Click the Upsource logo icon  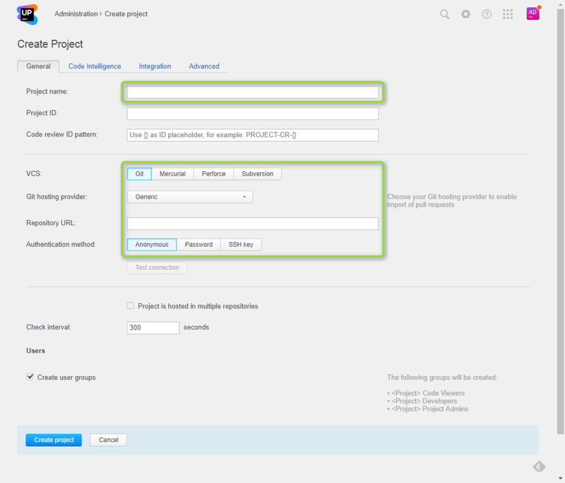(27, 14)
